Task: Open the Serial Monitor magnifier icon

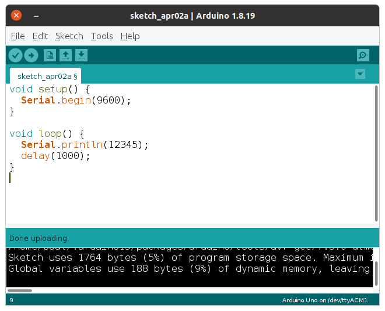Action: (363, 55)
